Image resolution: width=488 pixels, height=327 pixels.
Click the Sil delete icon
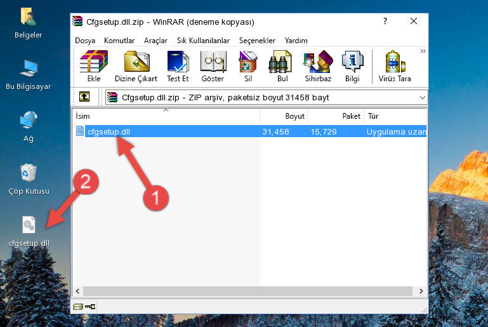pos(248,66)
